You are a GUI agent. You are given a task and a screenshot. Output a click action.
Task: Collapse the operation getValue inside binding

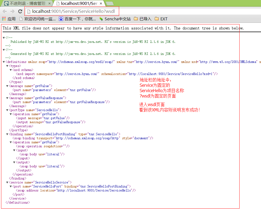click(11, 142)
